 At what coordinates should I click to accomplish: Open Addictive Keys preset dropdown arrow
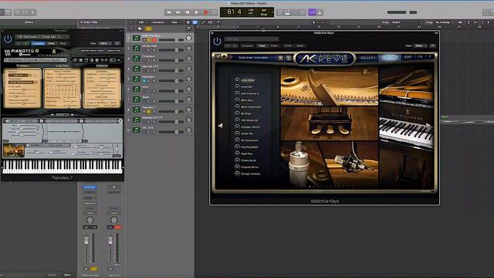coord(280,58)
